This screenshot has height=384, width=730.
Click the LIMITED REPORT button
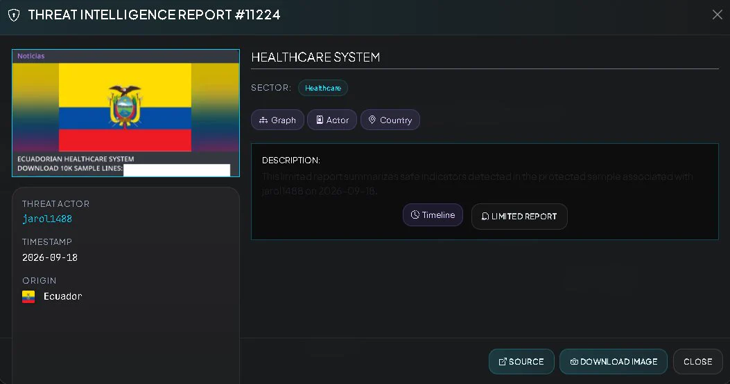click(519, 216)
